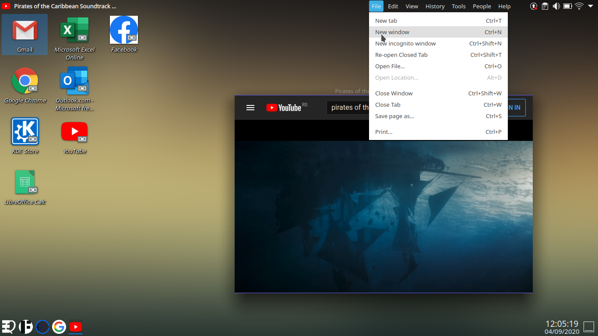This screenshot has height=336, width=598.
Task: Open the Help menu
Action: [504, 6]
